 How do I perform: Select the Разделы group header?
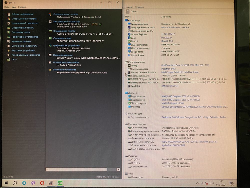click(x=131, y=156)
